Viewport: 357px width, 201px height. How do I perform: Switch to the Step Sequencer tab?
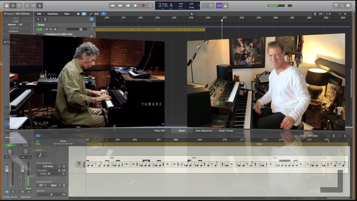[x=204, y=131]
